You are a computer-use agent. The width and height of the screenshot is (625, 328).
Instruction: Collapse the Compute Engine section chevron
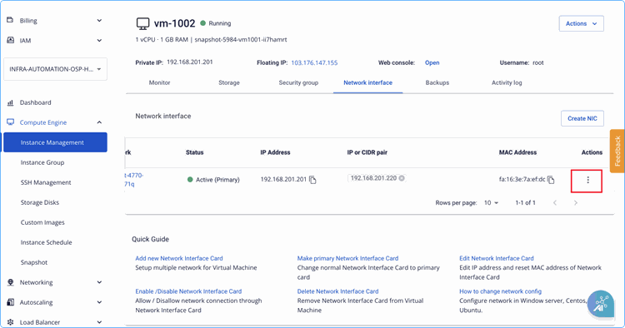point(99,122)
